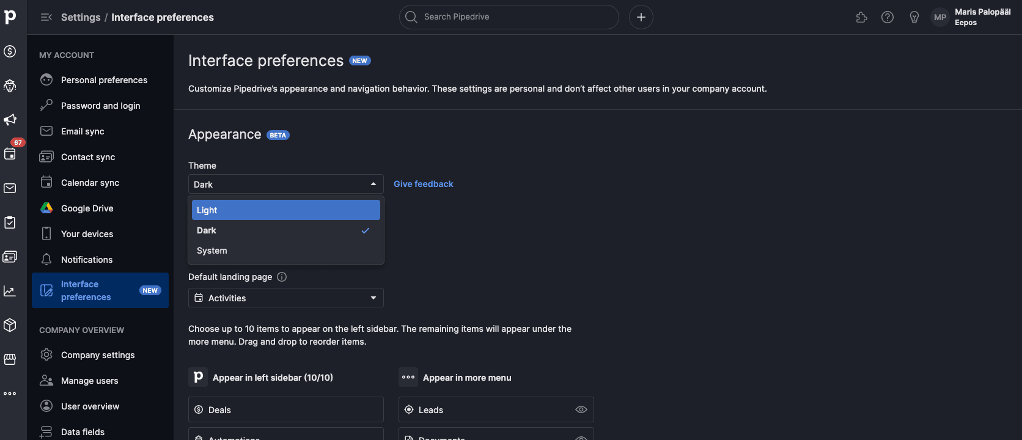Open Activities calendar icon with 67 badge
Image resolution: width=1022 pixels, height=440 pixels.
click(x=10, y=154)
